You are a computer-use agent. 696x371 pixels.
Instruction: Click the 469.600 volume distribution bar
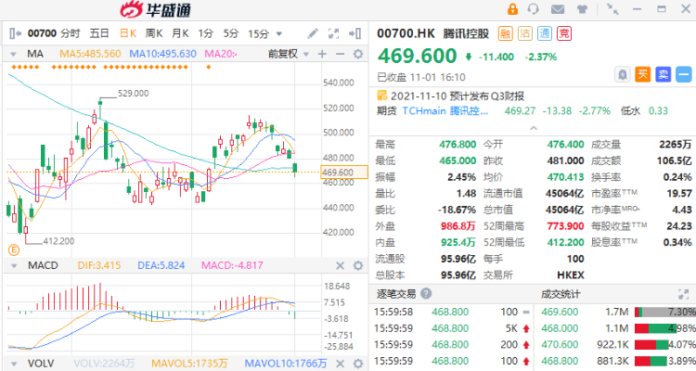[664, 312]
